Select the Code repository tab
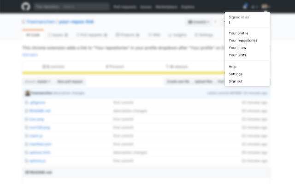 tap(33, 35)
